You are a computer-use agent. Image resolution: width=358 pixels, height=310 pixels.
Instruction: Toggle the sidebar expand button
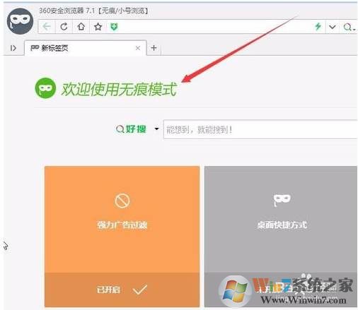click(13, 48)
